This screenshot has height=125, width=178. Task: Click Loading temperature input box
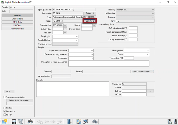point(133,39)
